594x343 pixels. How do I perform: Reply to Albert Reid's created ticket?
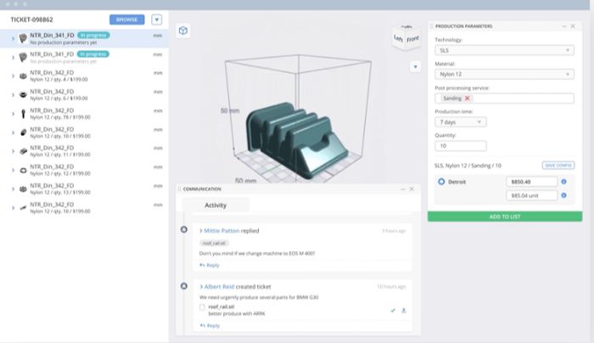210,325
